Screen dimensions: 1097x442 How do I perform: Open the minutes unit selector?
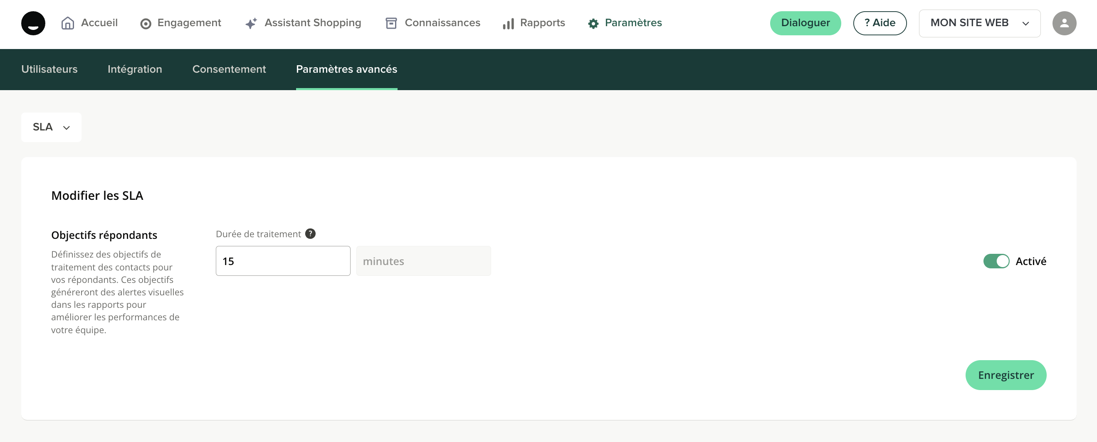point(423,261)
